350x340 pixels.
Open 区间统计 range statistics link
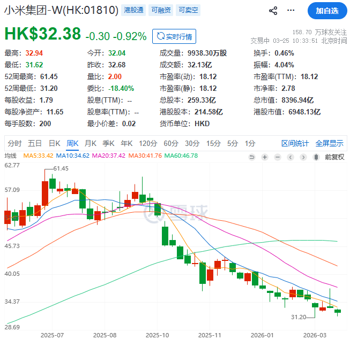click(x=295, y=143)
